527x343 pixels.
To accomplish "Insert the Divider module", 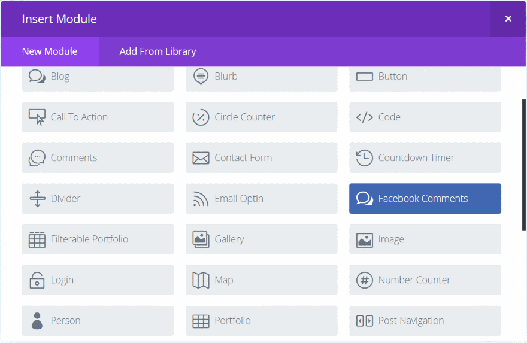I will (x=98, y=199).
